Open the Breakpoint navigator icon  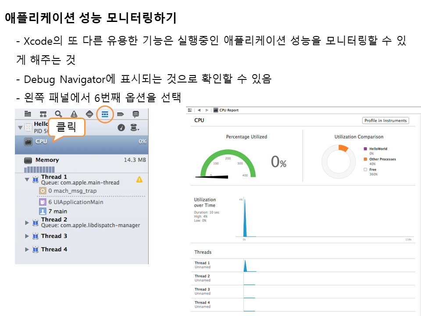[121, 114]
